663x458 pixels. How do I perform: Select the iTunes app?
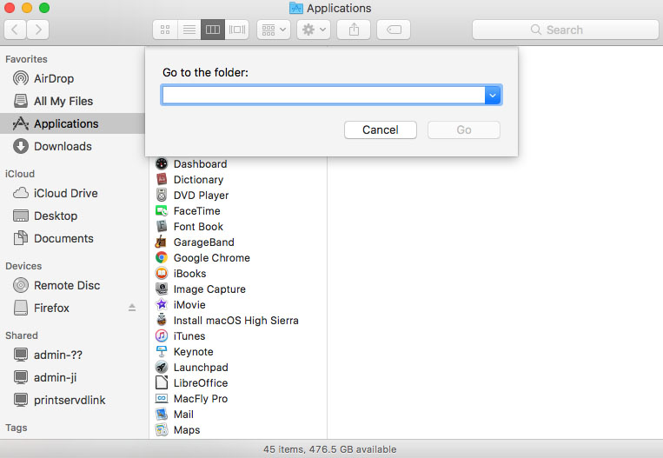point(189,336)
